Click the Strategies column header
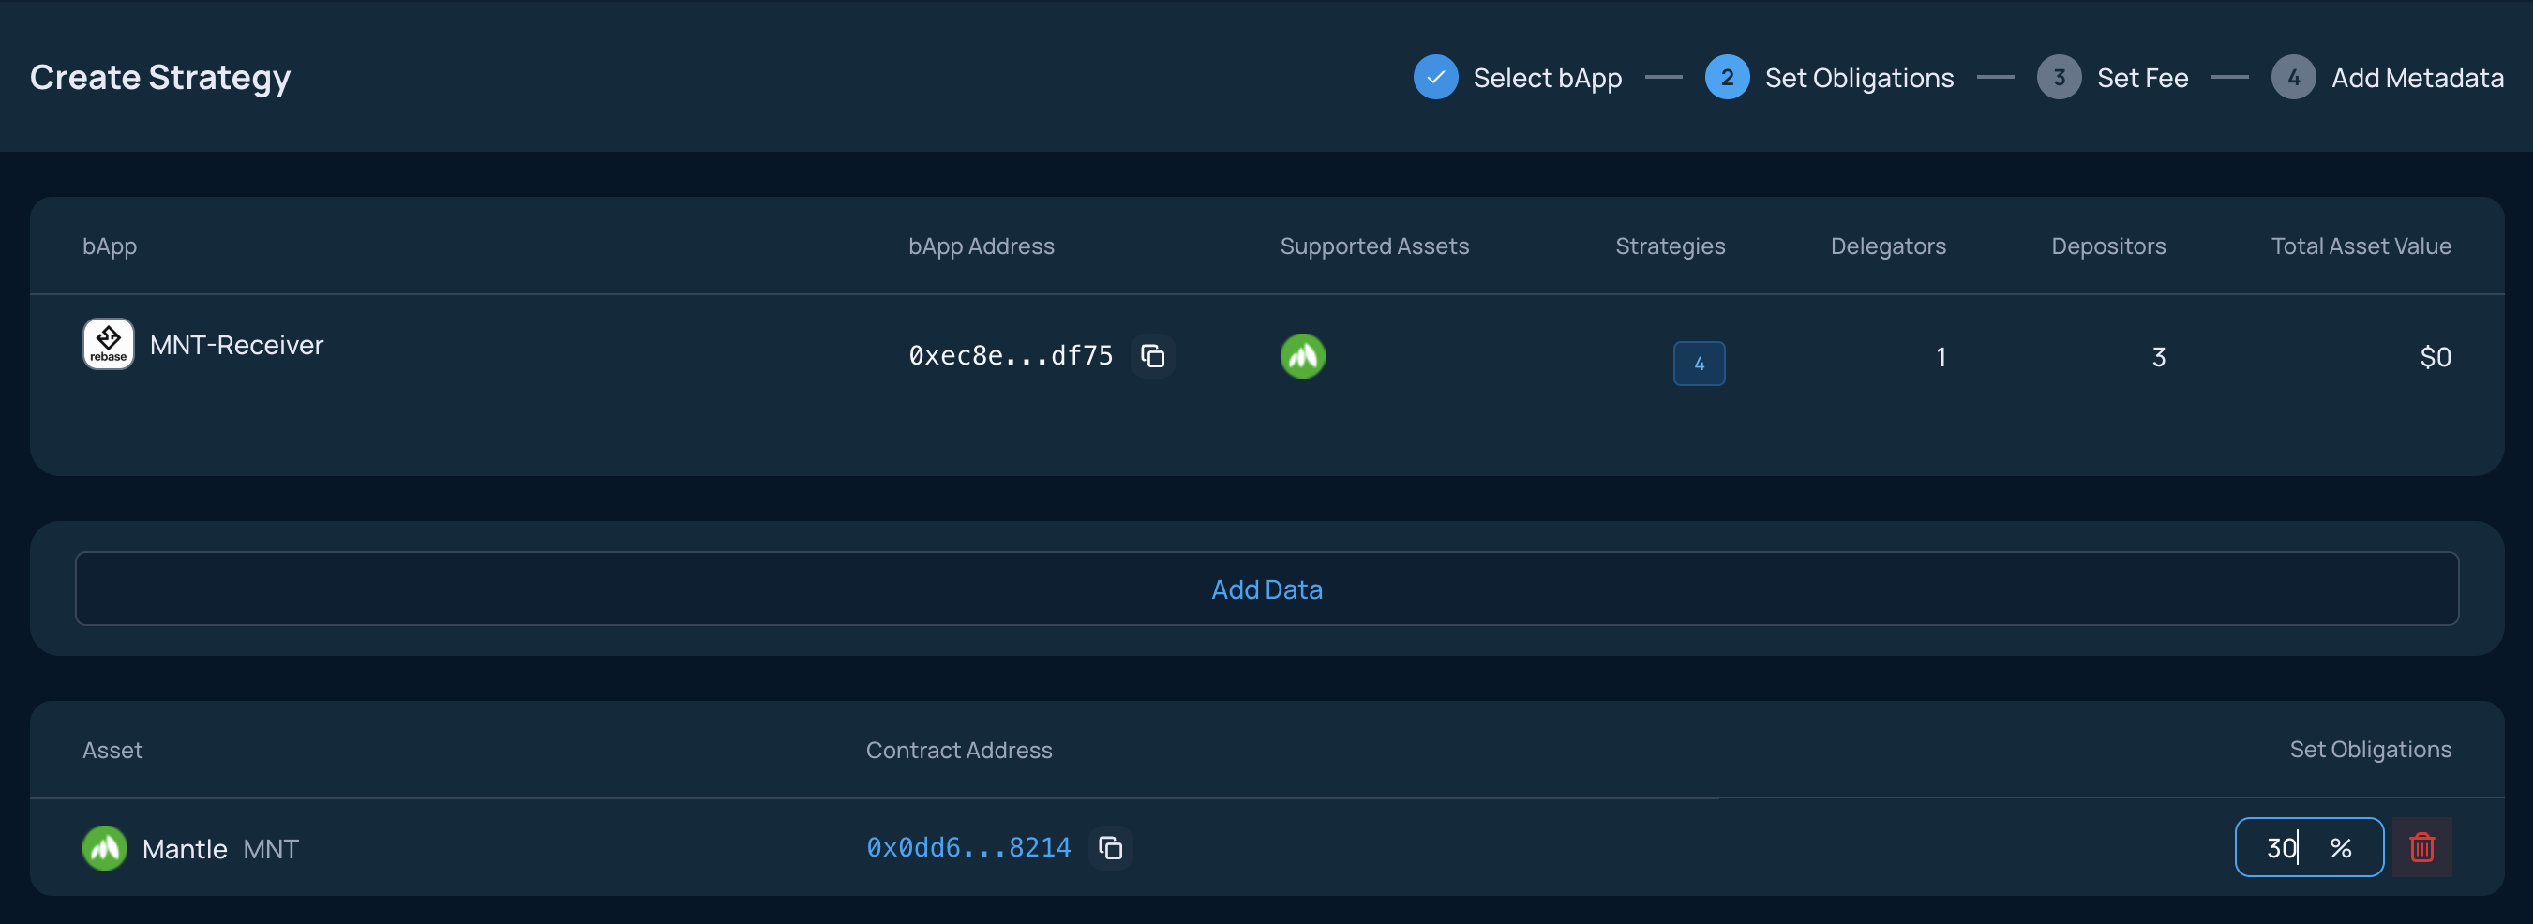This screenshot has width=2533, height=924. point(1670,246)
